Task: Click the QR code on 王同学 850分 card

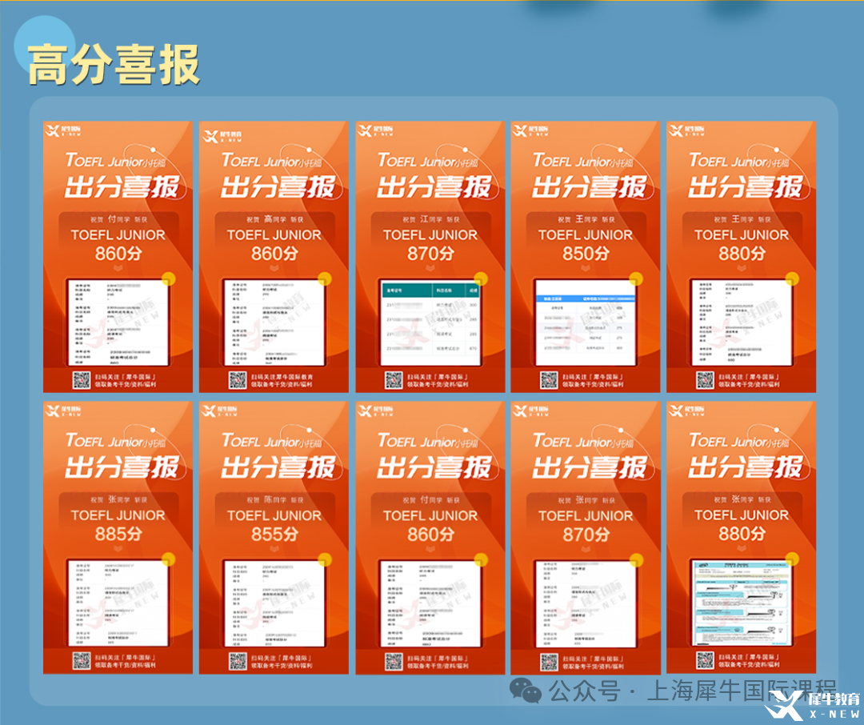Action: pos(549,380)
